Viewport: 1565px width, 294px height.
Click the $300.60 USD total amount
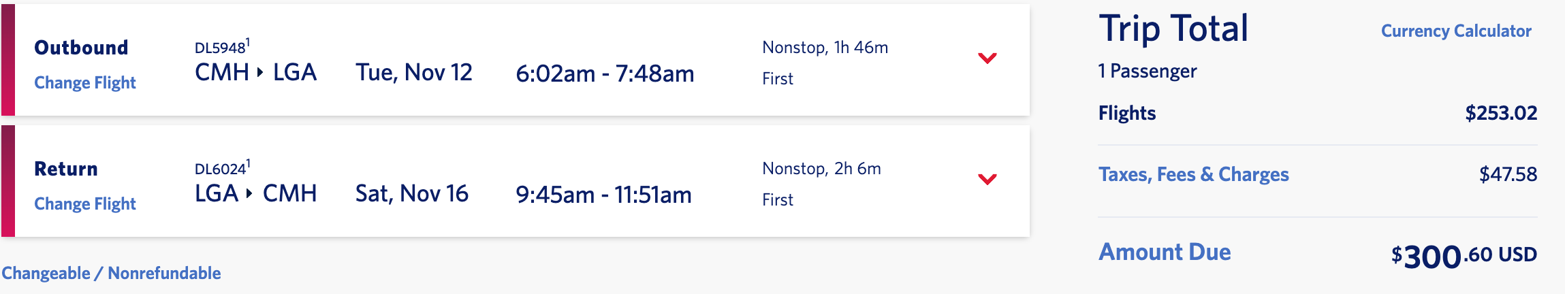point(1464,257)
